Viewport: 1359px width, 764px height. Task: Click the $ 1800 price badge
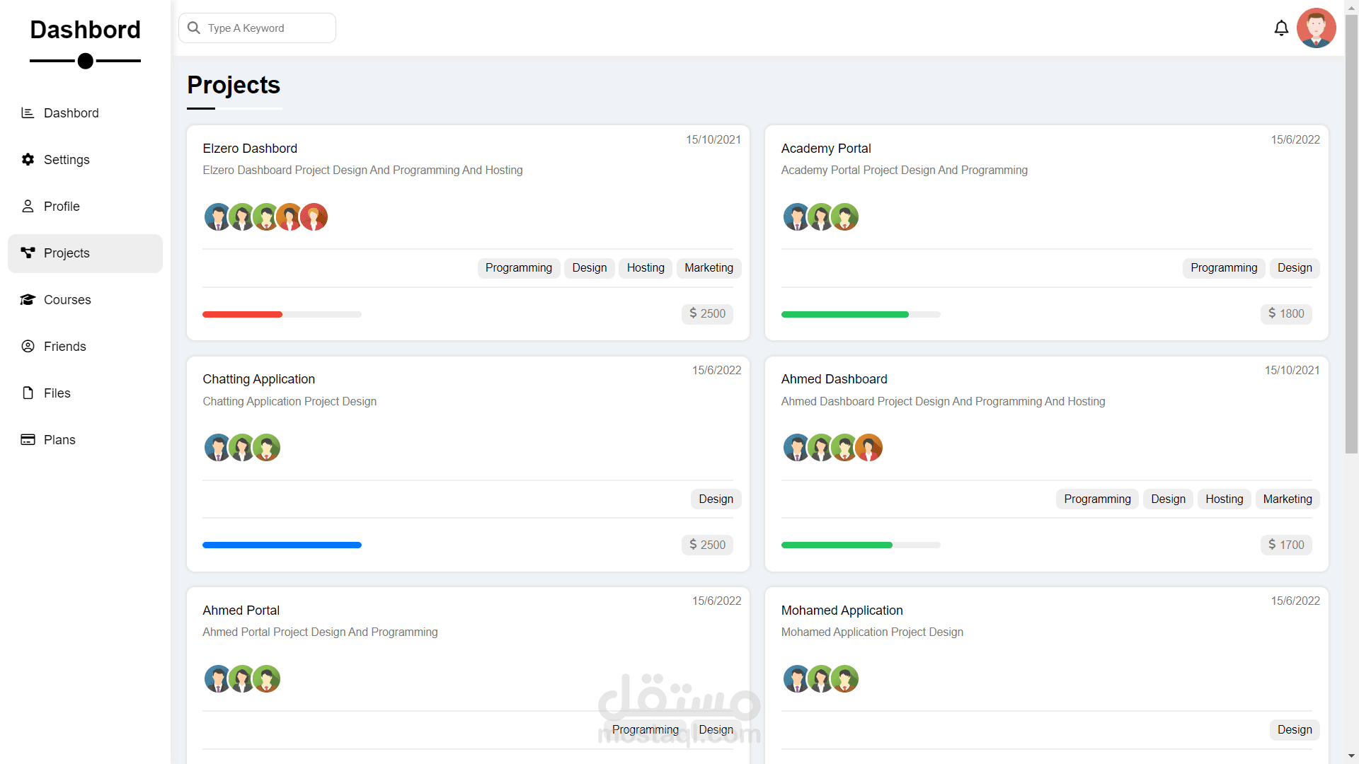click(x=1285, y=314)
